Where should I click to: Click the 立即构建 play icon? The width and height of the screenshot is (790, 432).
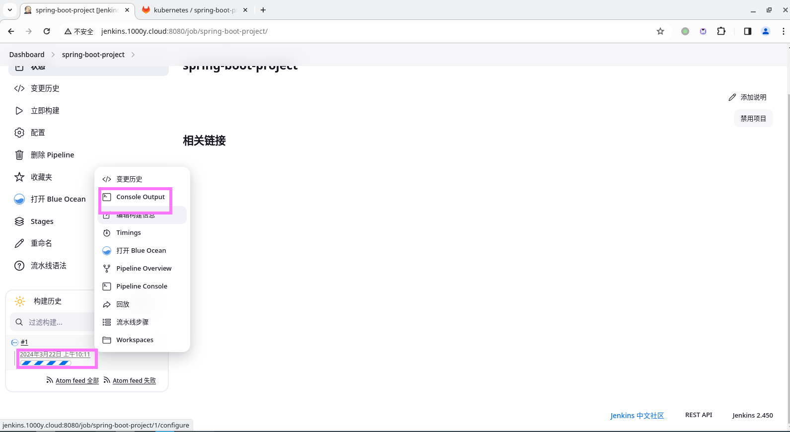19,111
